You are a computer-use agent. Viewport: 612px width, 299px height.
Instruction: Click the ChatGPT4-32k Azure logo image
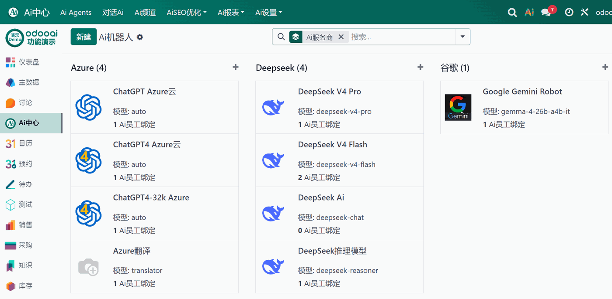click(89, 214)
